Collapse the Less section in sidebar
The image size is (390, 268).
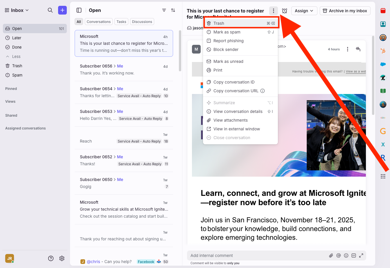13,56
